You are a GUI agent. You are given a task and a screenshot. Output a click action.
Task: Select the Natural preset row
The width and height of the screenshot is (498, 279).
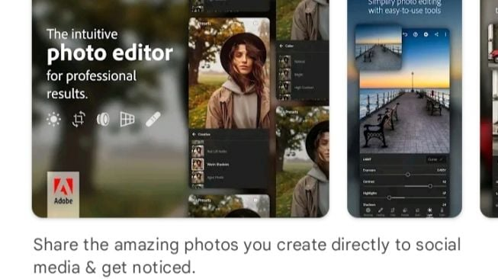pyautogui.click(x=303, y=62)
